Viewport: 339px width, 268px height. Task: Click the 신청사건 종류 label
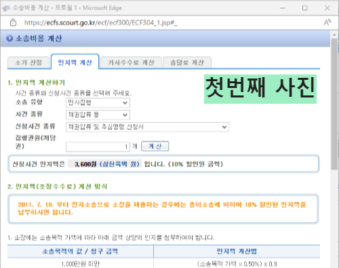coord(35,126)
